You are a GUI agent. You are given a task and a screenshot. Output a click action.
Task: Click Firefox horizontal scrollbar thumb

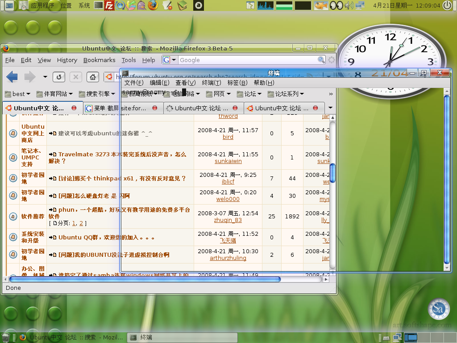tap(145, 279)
